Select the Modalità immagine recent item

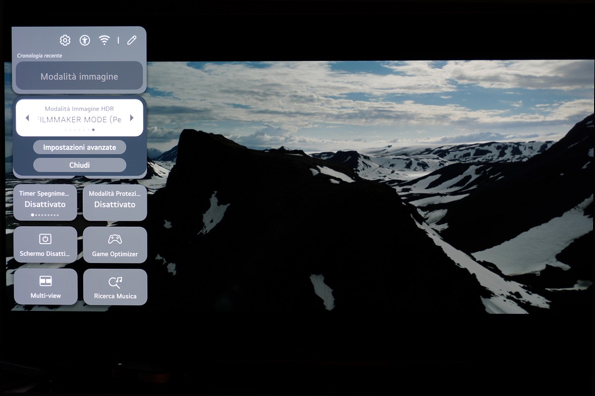tap(79, 76)
